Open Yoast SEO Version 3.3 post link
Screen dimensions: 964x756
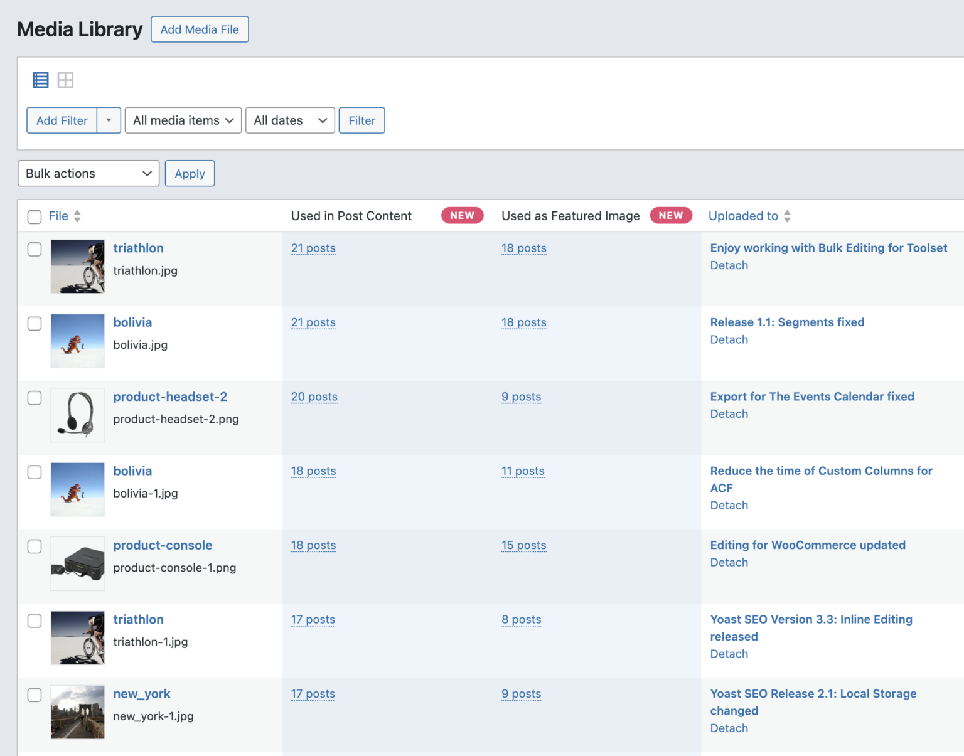point(811,628)
